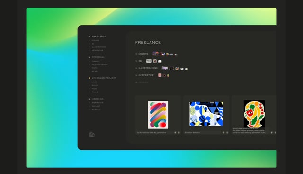Open the yellow-green thumbnail in GENERATIVE row
The width and height of the screenshot is (303, 174).
pos(168,76)
